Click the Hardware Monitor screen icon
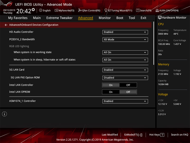190x143 pixels. (x=160, y=18)
